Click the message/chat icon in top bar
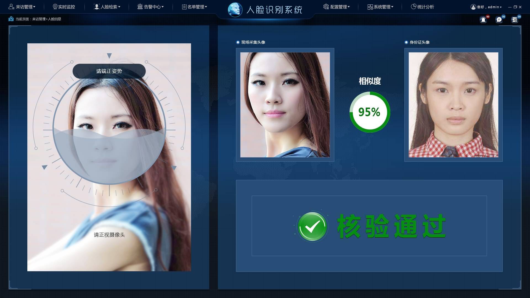Image resolution: width=530 pixels, height=298 pixels. [499, 20]
